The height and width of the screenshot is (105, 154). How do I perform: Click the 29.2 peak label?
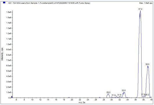tap(108, 92)
